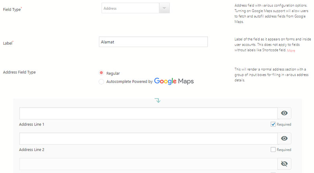Click the Address Field Type setting label

tap(19, 72)
